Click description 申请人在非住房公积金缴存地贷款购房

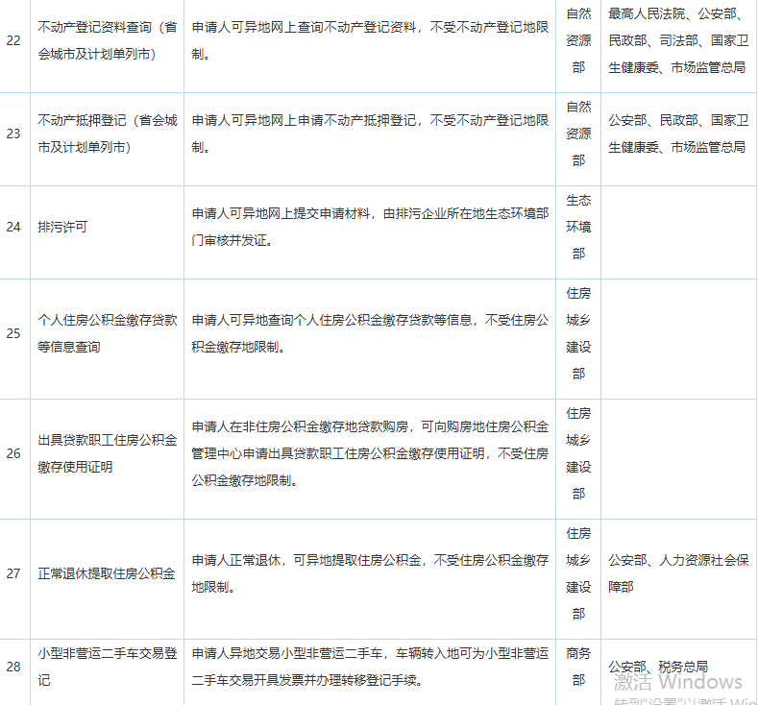point(370,453)
